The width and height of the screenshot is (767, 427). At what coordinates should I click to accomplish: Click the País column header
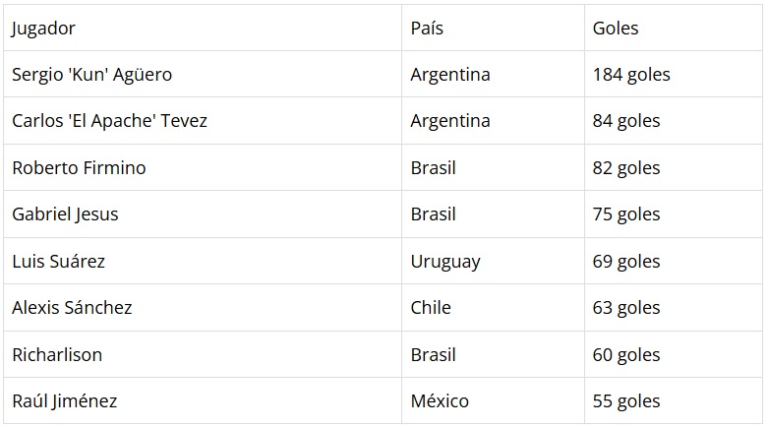pyautogui.click(x=427, y=29)
